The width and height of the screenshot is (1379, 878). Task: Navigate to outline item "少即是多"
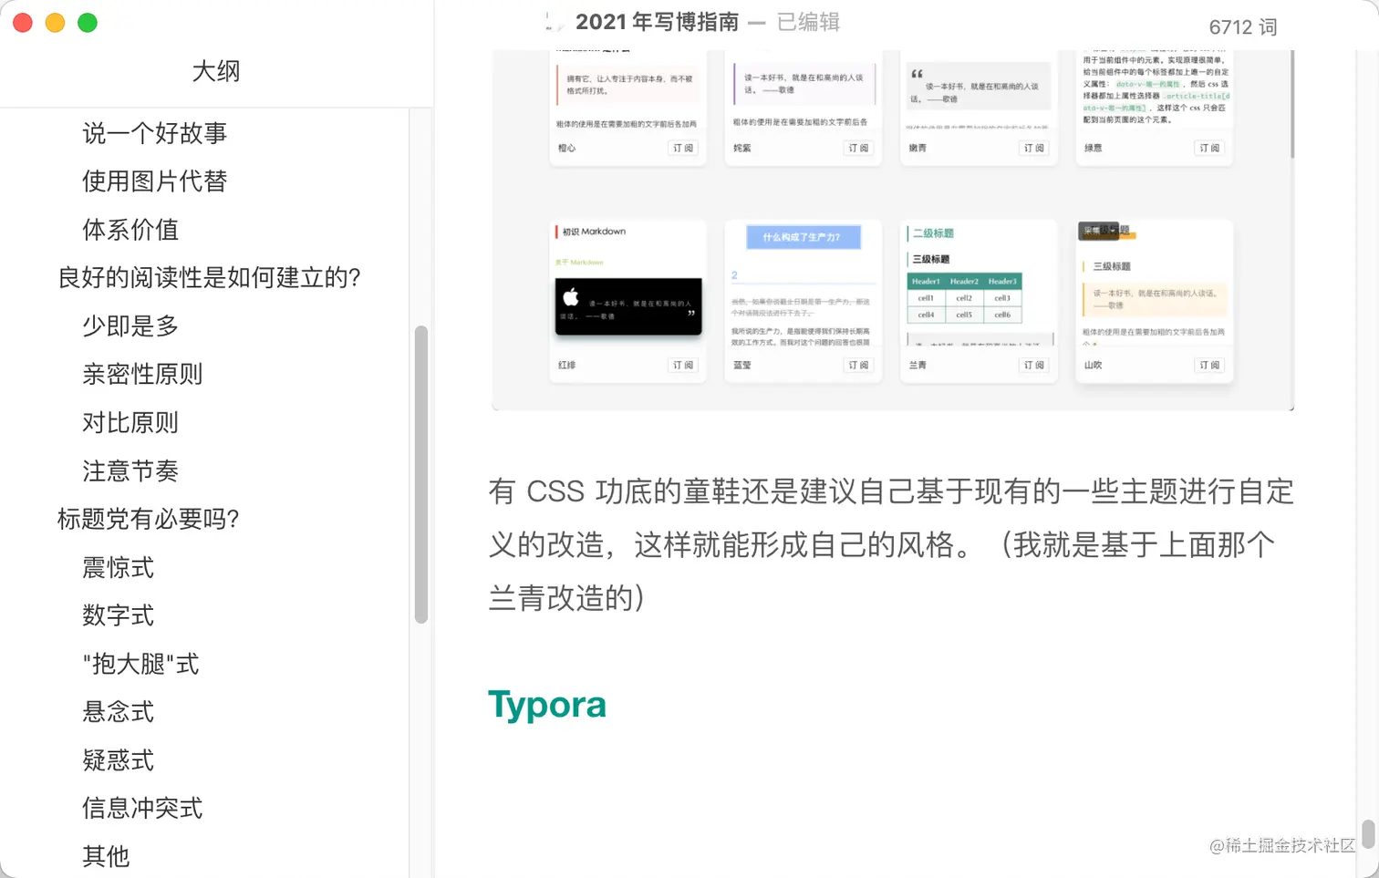[x=130, y=326]
